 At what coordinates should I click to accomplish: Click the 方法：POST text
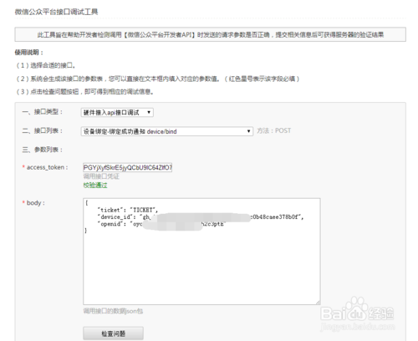pyautogui.click(x=274, y=130)
